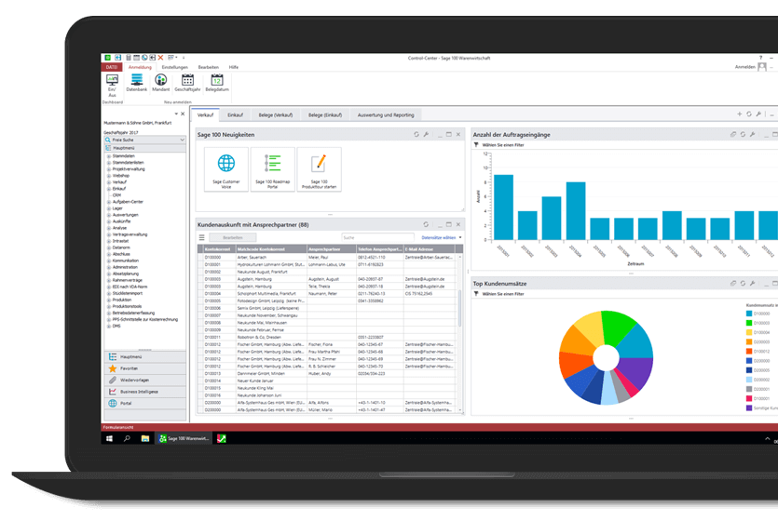The height and width of the screenshot is (521, 778).
Task: Switch to the Bearbeiten ribbon tab
Action: (209, 67)
